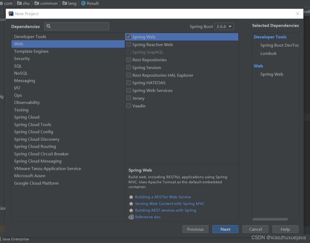Enable the Spring Reactive Web checkbox
The height and width of the screenshot is (243, 310).
(x=129, y=45)
